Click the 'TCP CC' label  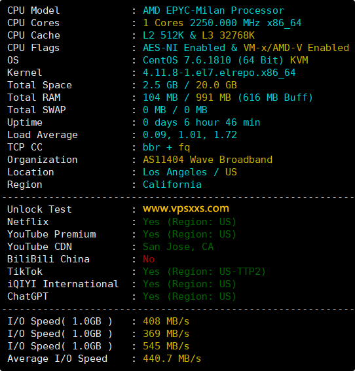click(25, 147)
